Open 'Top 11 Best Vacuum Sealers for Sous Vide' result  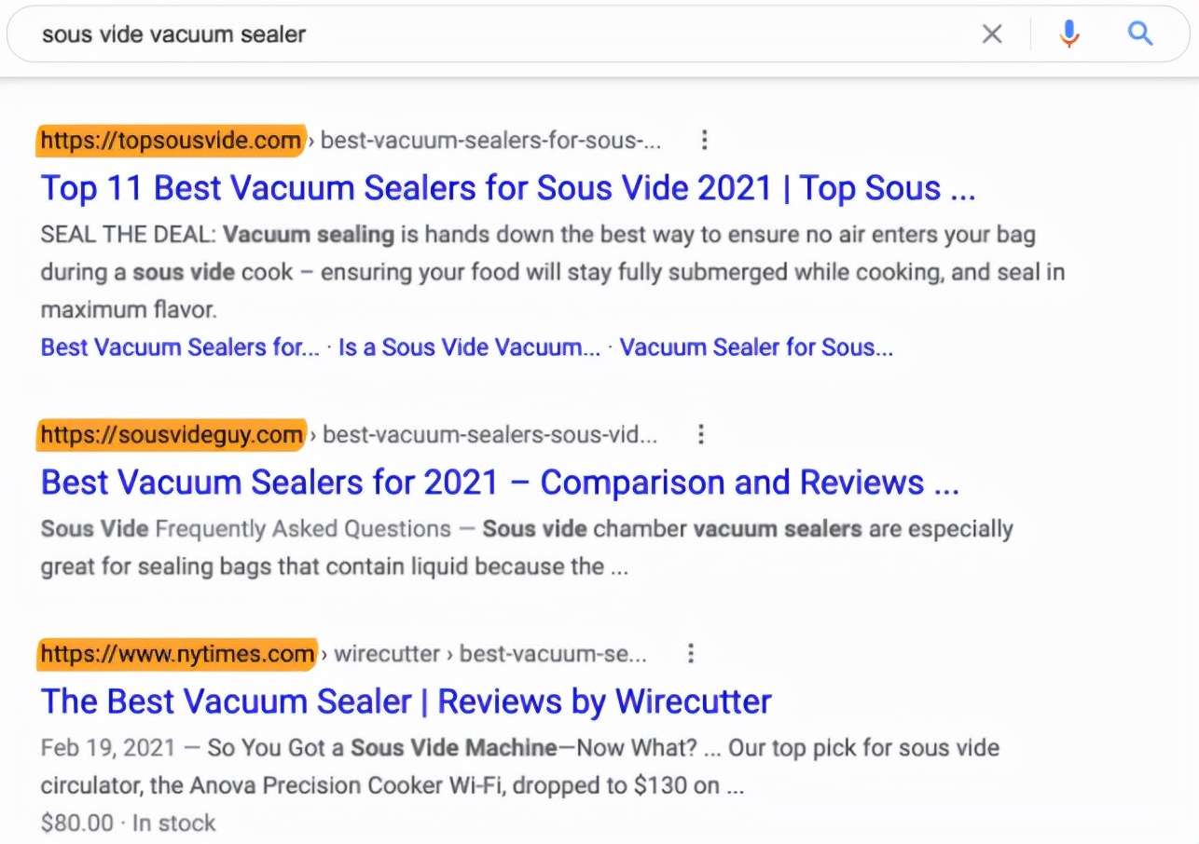tap(508, 188)
